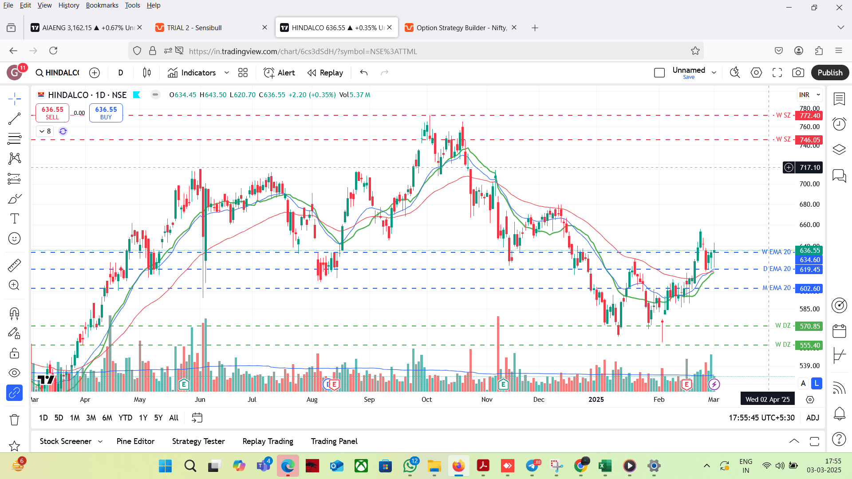Open the alerts clock panel icon

[839, 124]
